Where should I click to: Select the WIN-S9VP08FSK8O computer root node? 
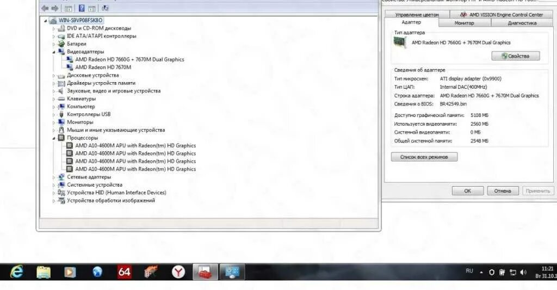[x=81, y=20]
